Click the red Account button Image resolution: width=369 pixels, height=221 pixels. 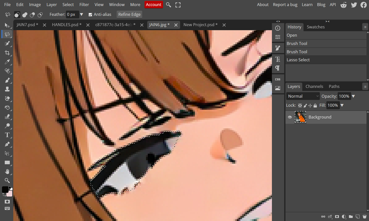[x=154, y=5]
